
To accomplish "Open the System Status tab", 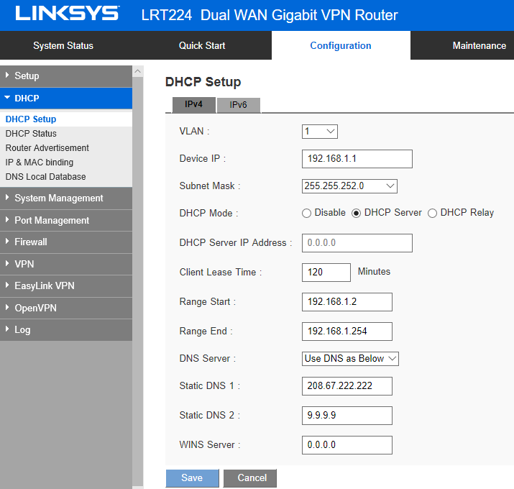I will (63, 45).
